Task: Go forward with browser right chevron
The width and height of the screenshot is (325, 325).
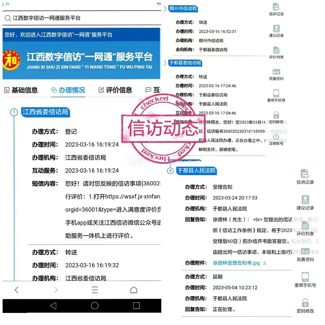Action: [56, 290]
